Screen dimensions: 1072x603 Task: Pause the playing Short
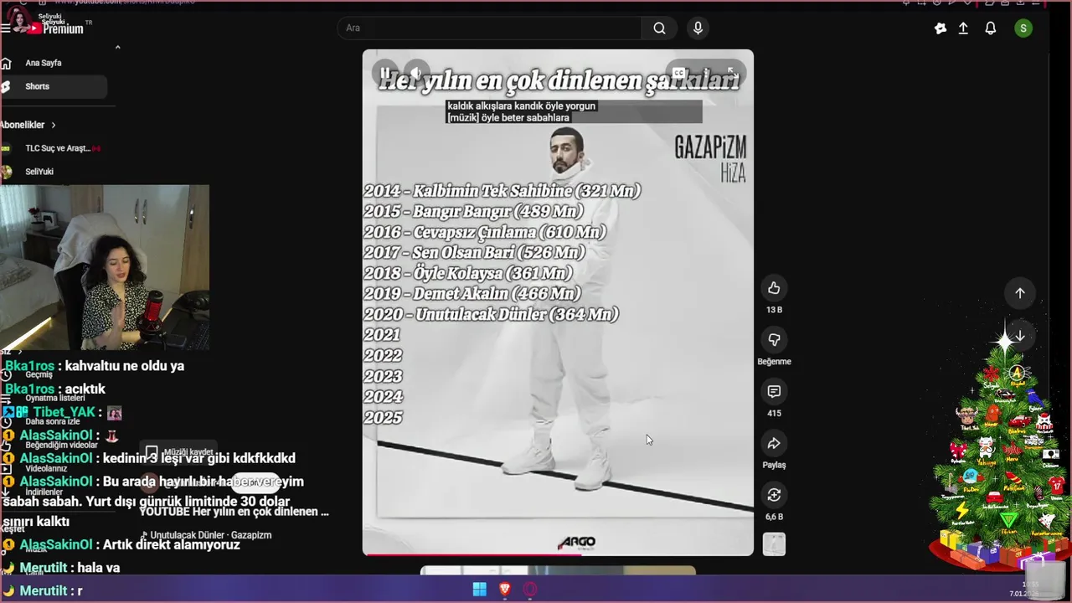(385, 72)
